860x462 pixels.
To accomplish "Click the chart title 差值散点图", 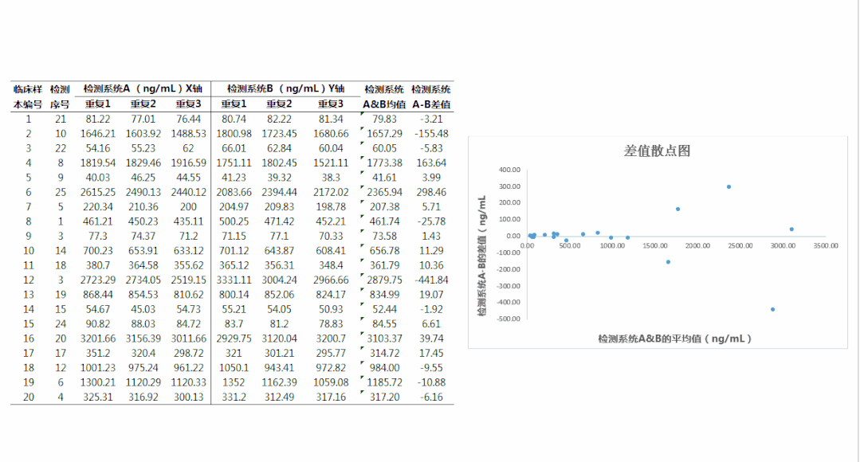I will [658, 151].
